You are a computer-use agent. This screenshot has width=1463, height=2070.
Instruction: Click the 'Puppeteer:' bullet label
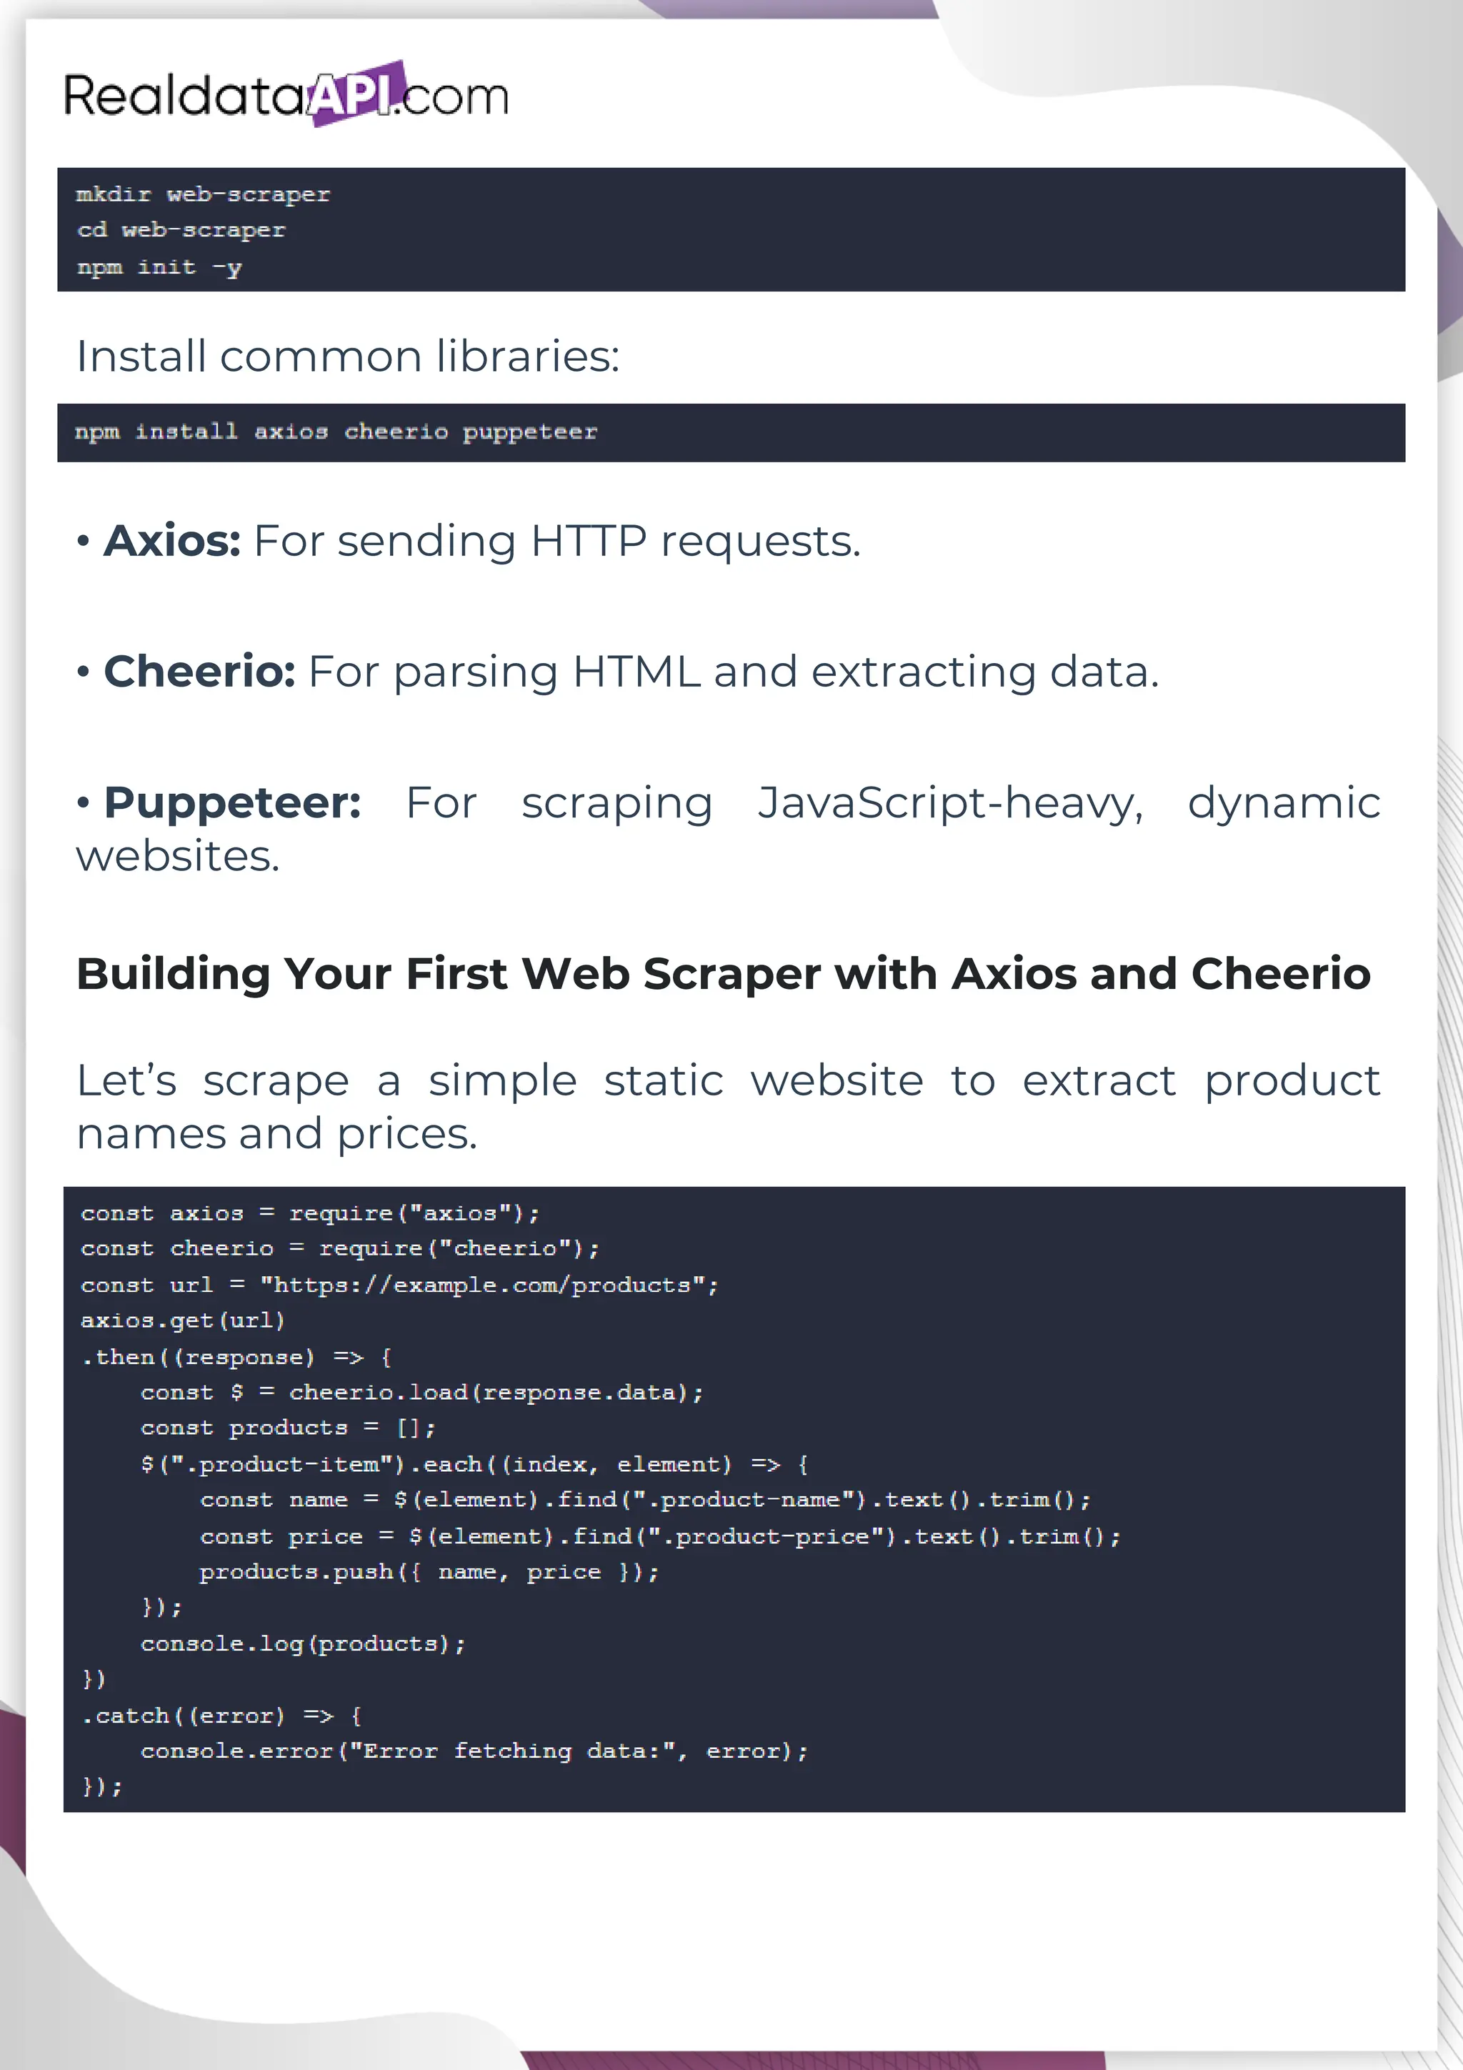click(x=233, y=802)
